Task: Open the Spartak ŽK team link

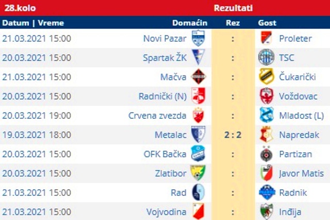Action: (x=164, y=58)
